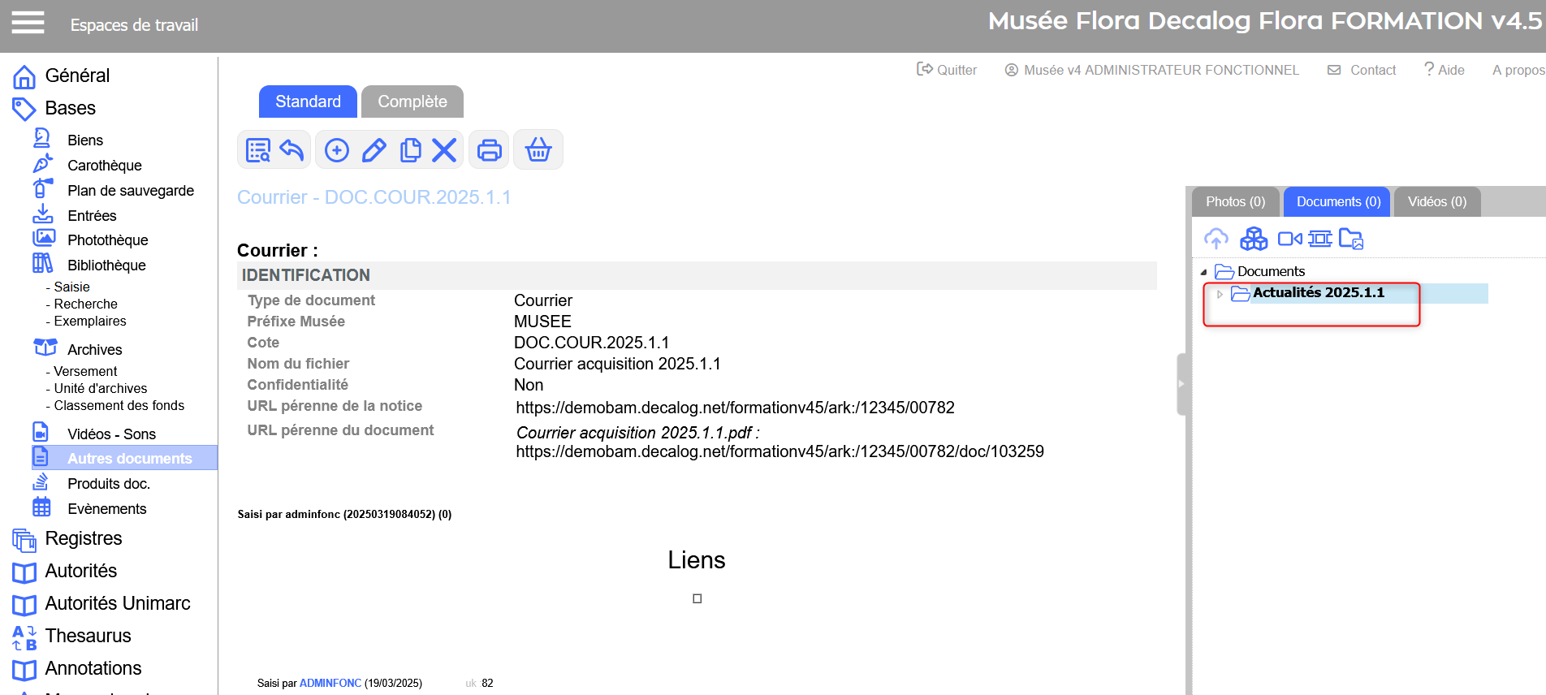Select Autres documents in the sidebar

click(129, 458)
